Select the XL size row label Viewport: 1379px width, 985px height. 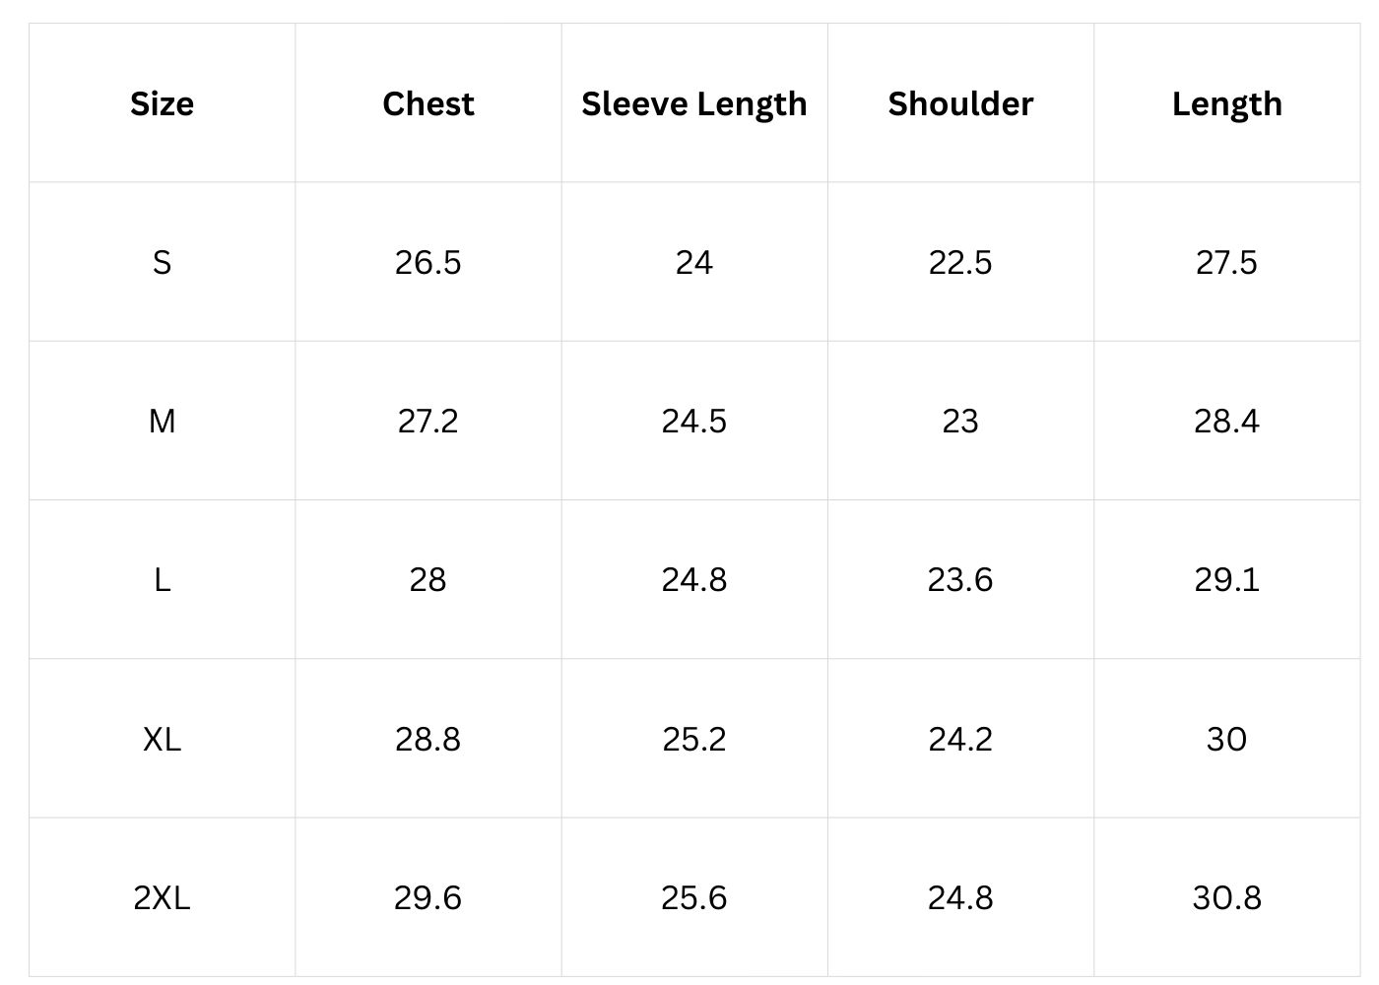162,739
